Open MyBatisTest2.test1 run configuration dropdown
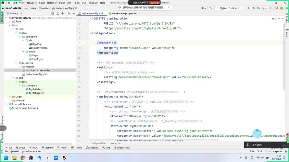 230,8
